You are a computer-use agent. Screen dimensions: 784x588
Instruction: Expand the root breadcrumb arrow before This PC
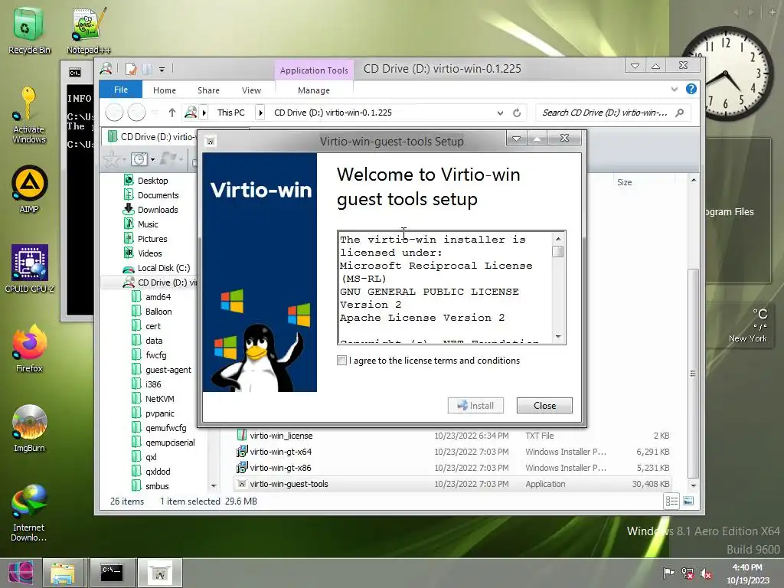tap(204, 113)
